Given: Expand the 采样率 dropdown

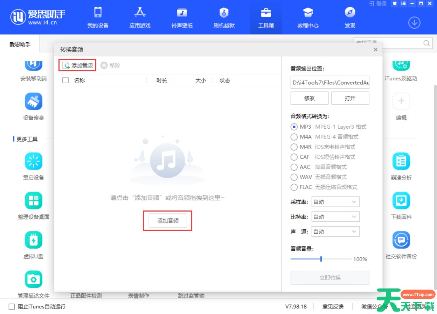Looking at the screenshot, I should pos(335,202).
